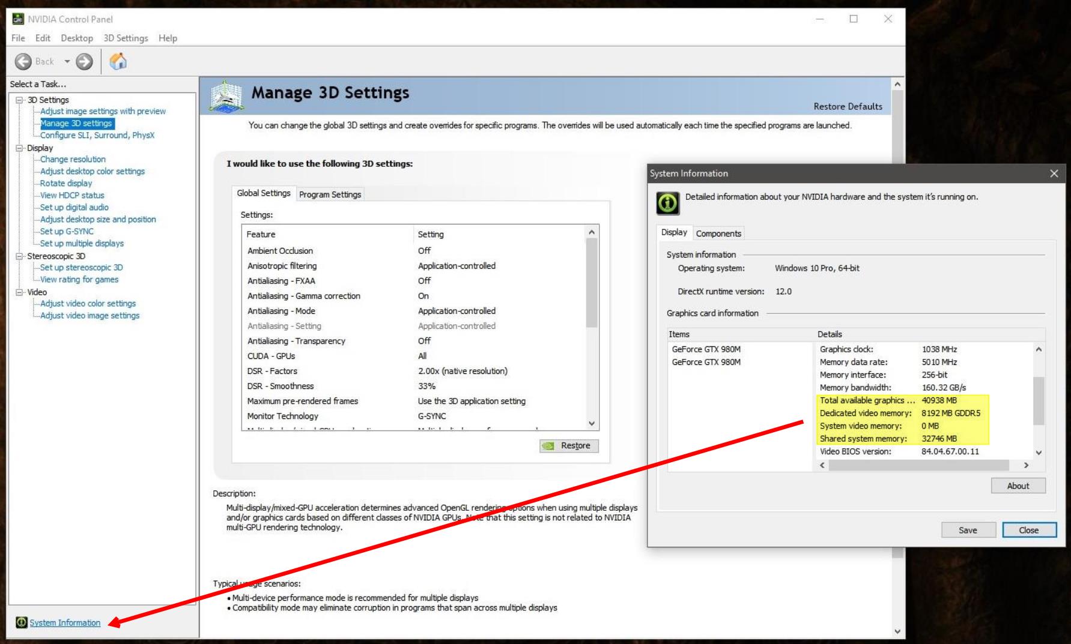
Task: Click the Close button in System Information
Action: 1029,530
